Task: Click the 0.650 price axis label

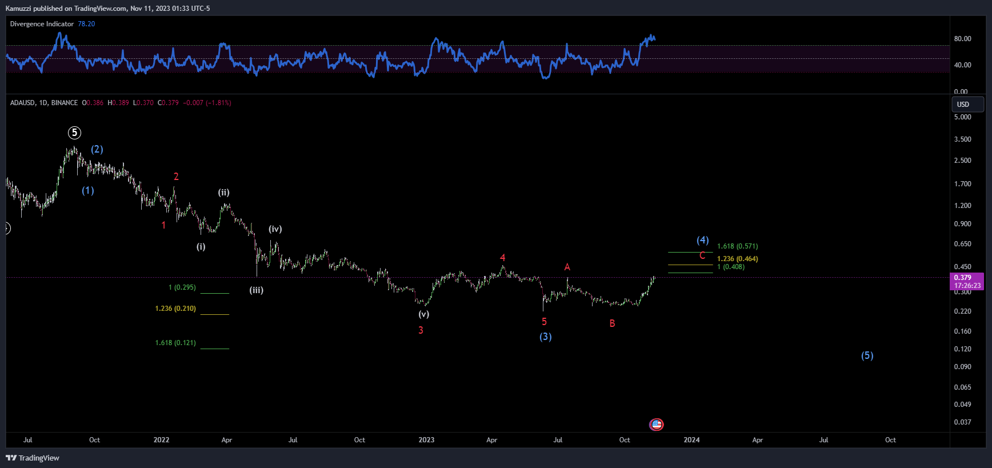Action: [963, 244]
